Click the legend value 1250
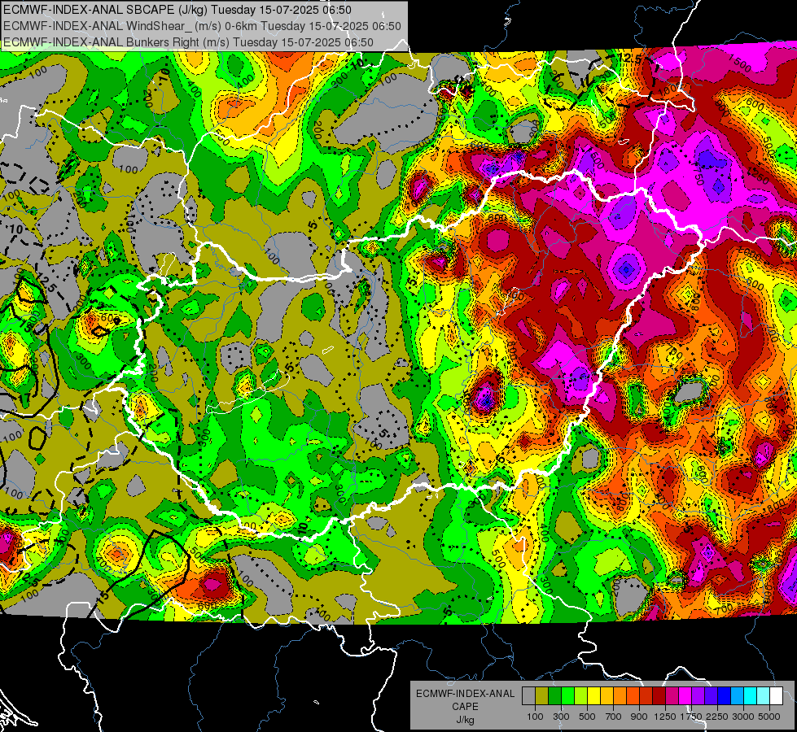Image resolution: width=797 pixels, height=732 pixels. (665, 717)
